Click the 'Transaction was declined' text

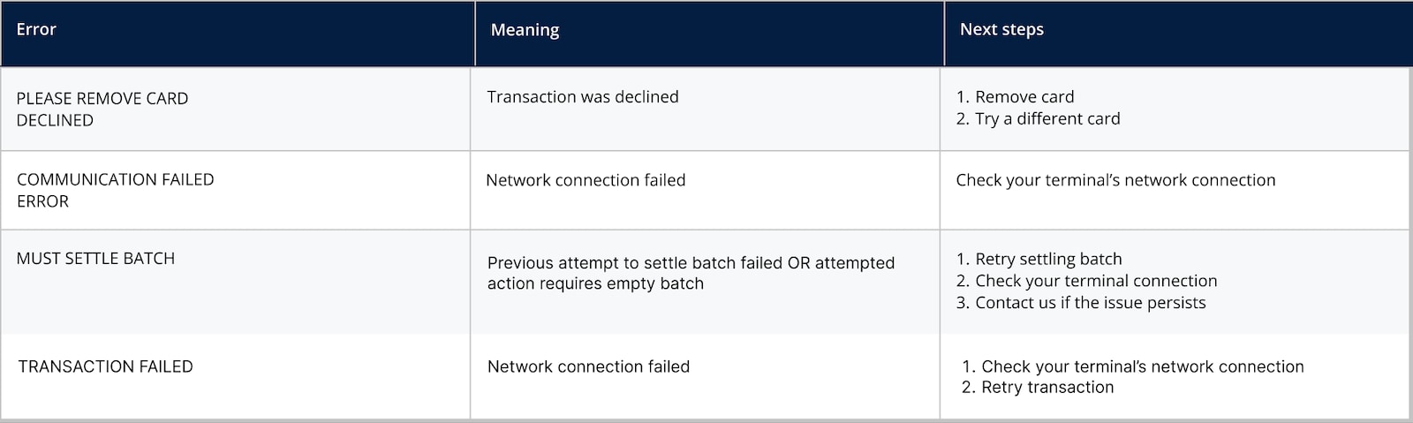click(583, 97)
